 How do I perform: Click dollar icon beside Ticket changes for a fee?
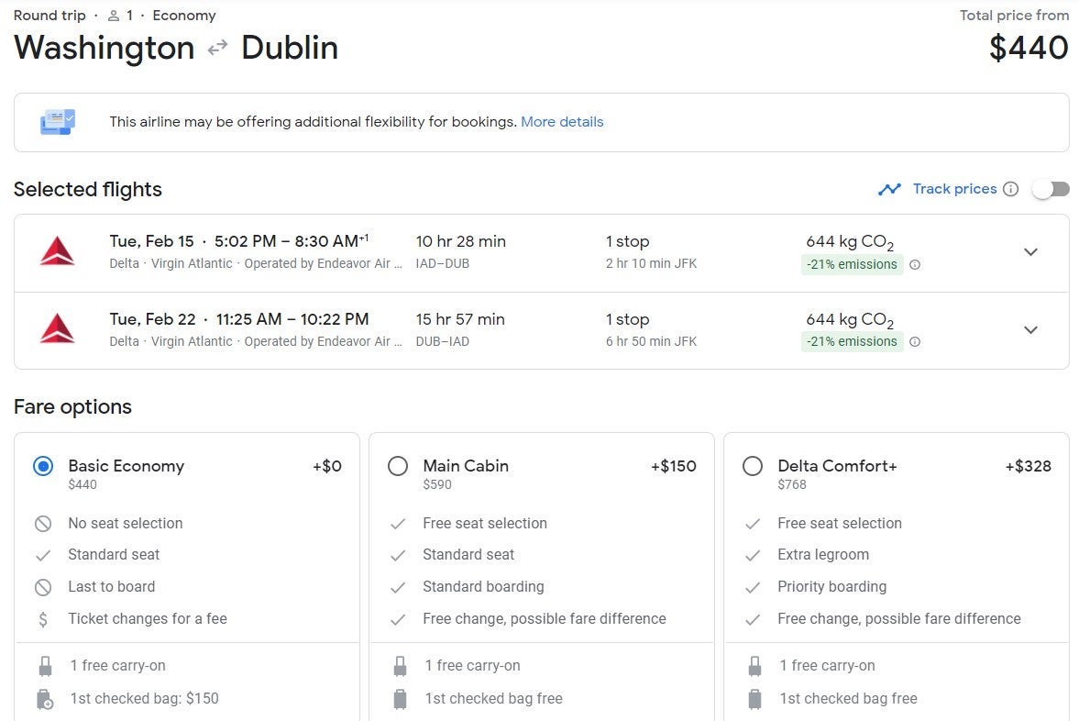[x=43, y=619]
